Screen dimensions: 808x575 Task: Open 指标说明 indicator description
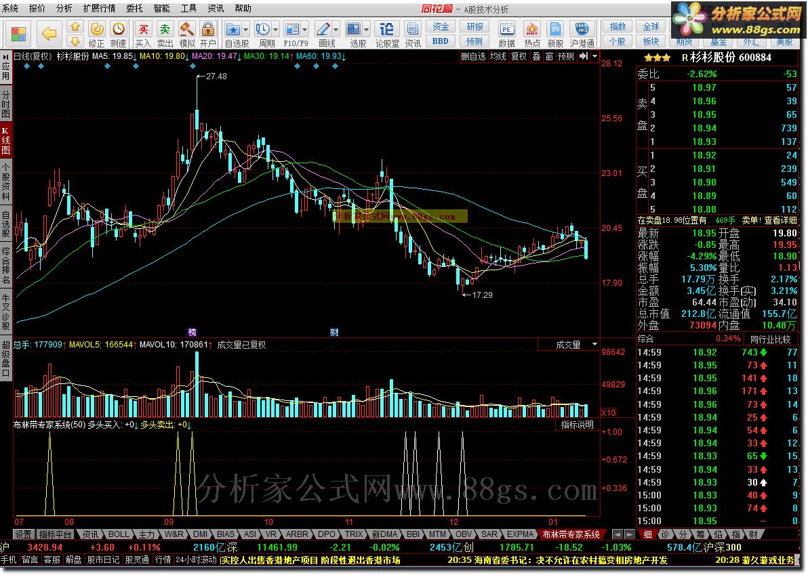click(x=577, y=425)
